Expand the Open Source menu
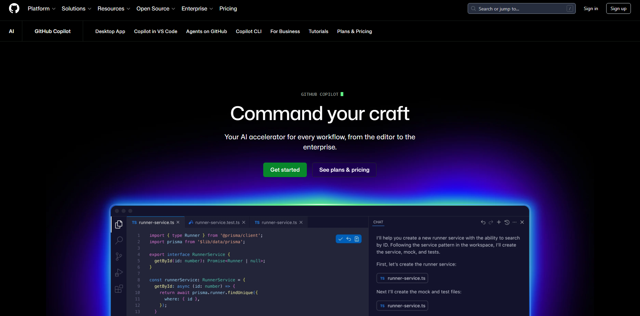640x316 pixels. (x=156, y=8)
